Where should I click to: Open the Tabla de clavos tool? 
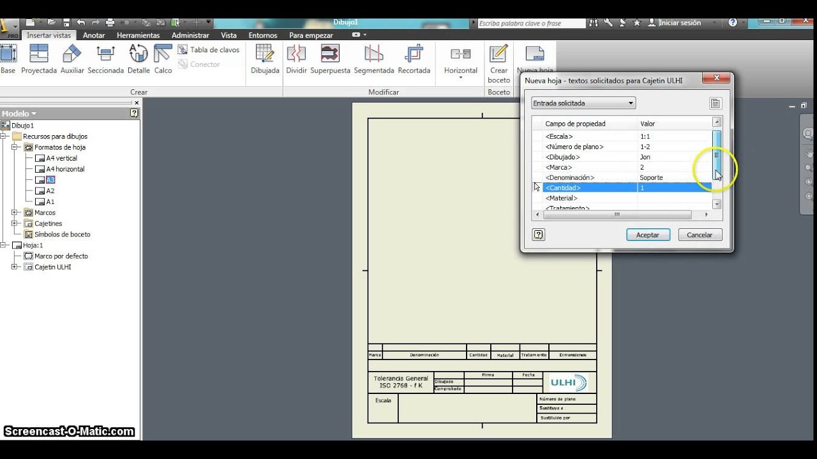click(x=208, y=50)
